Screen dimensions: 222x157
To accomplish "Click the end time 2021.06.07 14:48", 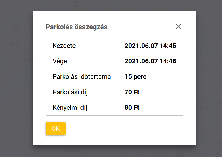I will click(x=150, y=61).
